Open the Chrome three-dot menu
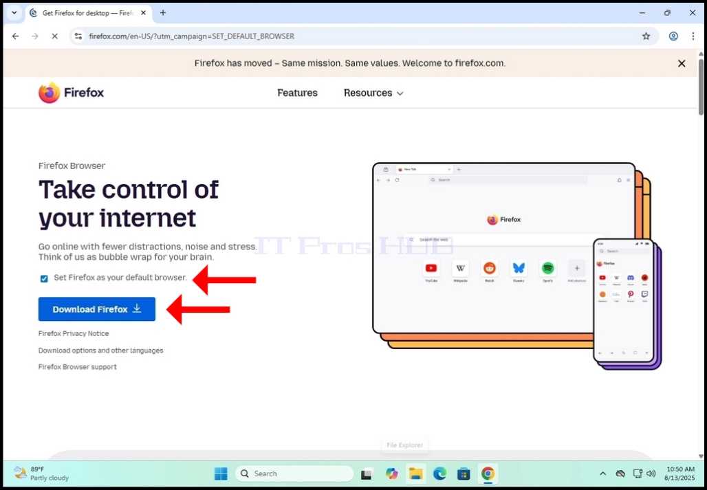Viewport: 707px width, 490px height. pos(693,36)
